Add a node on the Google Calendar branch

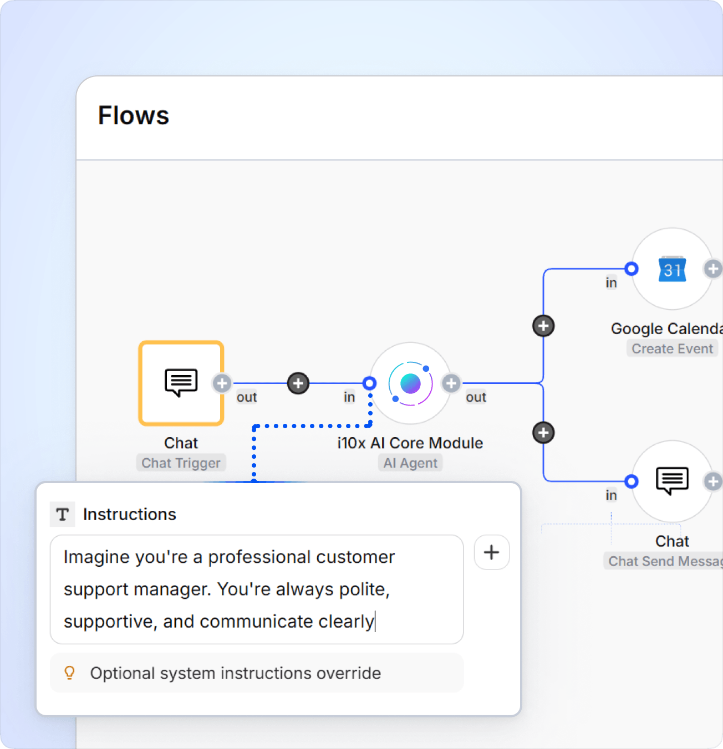(x=543, y=325)
